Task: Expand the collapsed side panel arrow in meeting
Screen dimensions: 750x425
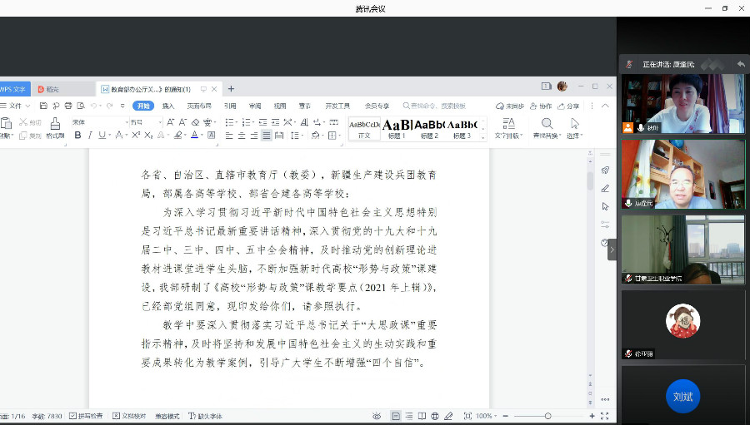Action: coord(612,248)
